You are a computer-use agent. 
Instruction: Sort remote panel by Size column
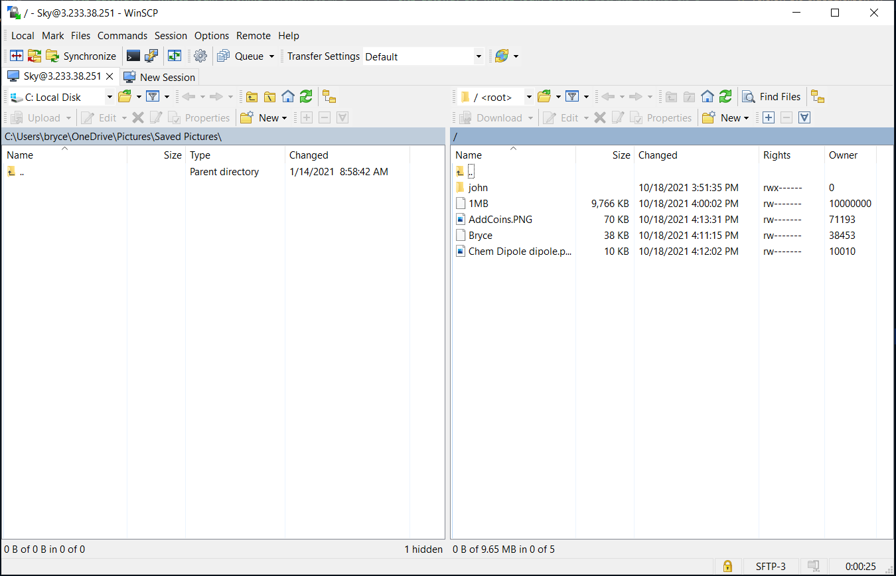point(605,155)
